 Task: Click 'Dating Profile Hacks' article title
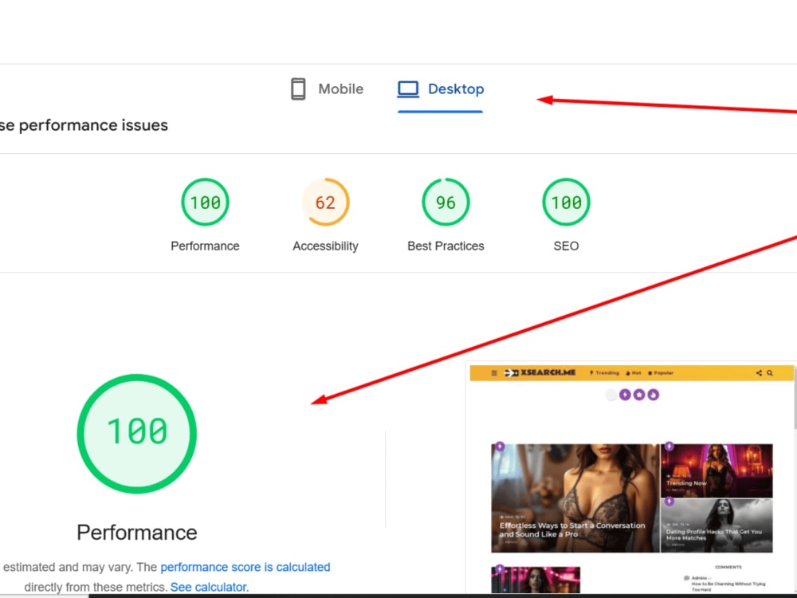713,534
